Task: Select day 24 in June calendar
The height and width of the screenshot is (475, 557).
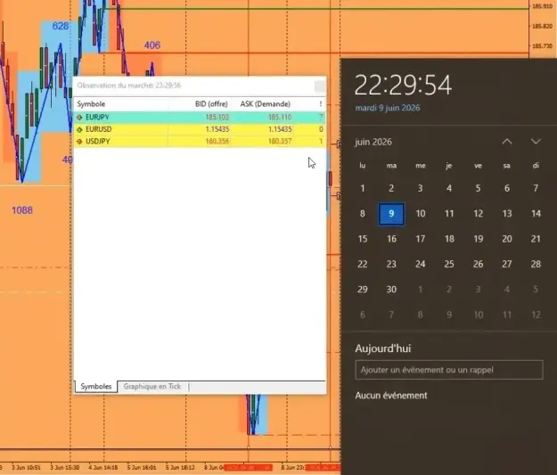Action: coord(421,264)
